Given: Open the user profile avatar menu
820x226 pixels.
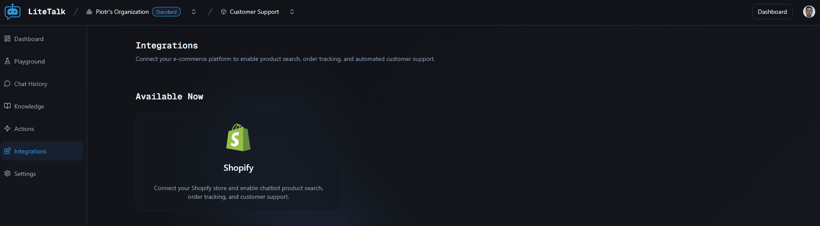Looking at the screenshot, I should pyautogui.click(x=809, y=12).
